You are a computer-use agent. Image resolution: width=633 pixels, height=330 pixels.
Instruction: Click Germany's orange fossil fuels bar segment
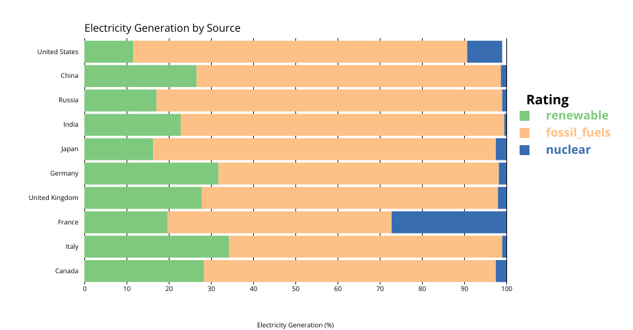coord(358,174)
